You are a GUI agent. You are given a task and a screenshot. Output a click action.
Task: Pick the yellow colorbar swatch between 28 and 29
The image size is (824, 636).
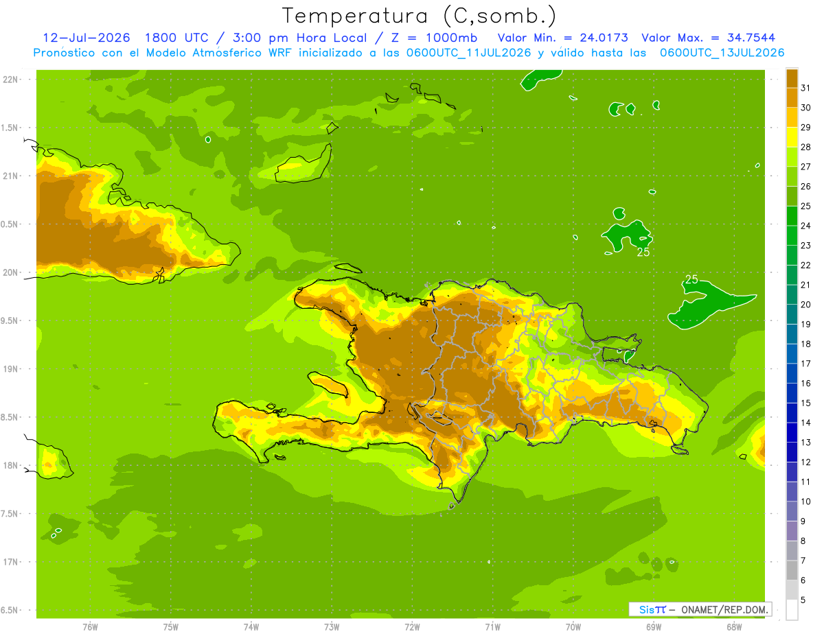[x=792, y=137]
